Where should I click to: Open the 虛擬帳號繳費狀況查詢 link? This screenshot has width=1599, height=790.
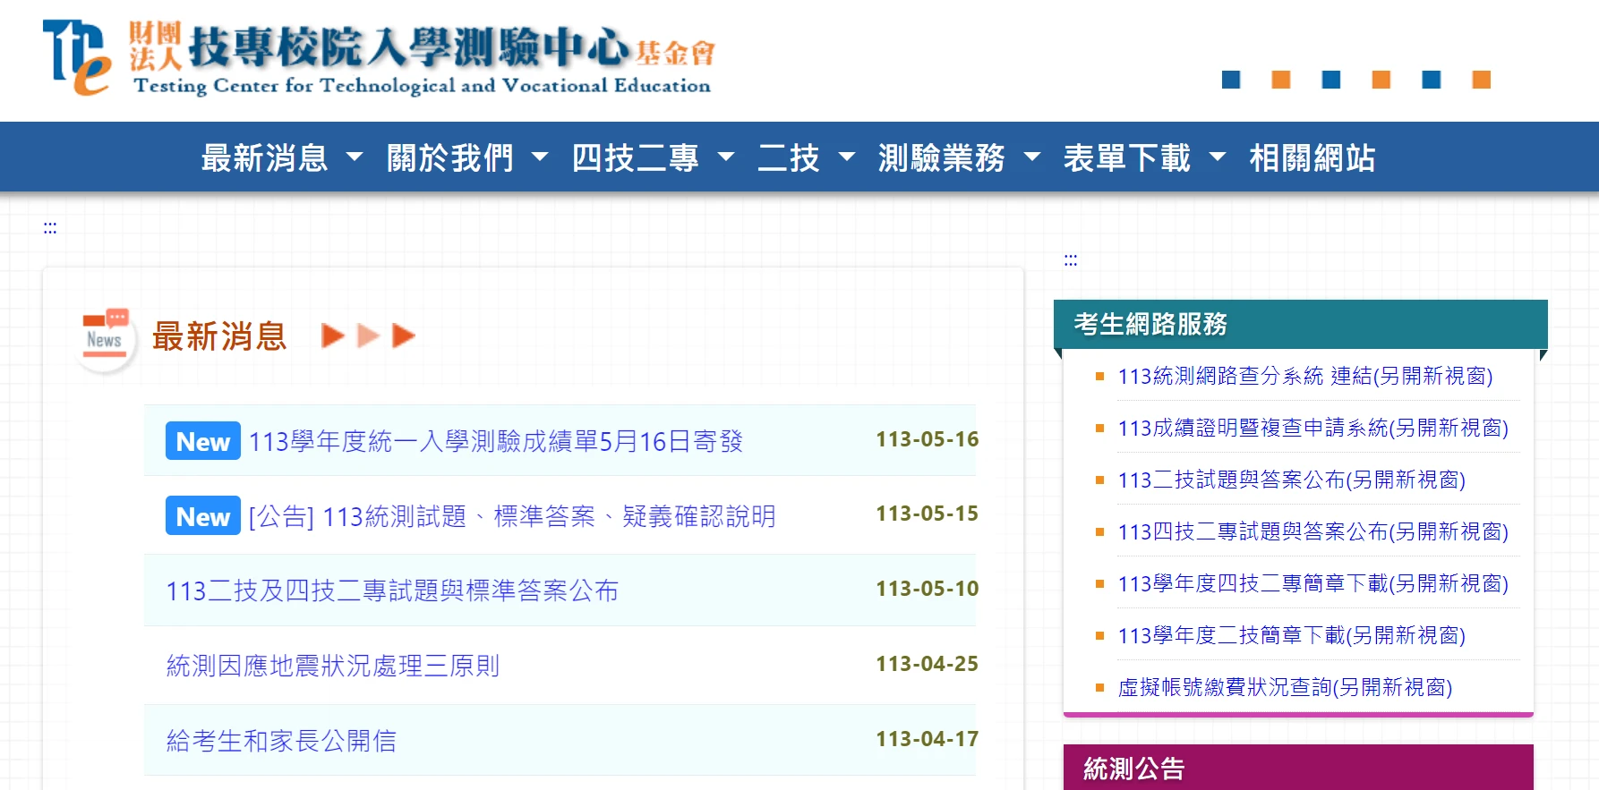(x=1284, y=687)
